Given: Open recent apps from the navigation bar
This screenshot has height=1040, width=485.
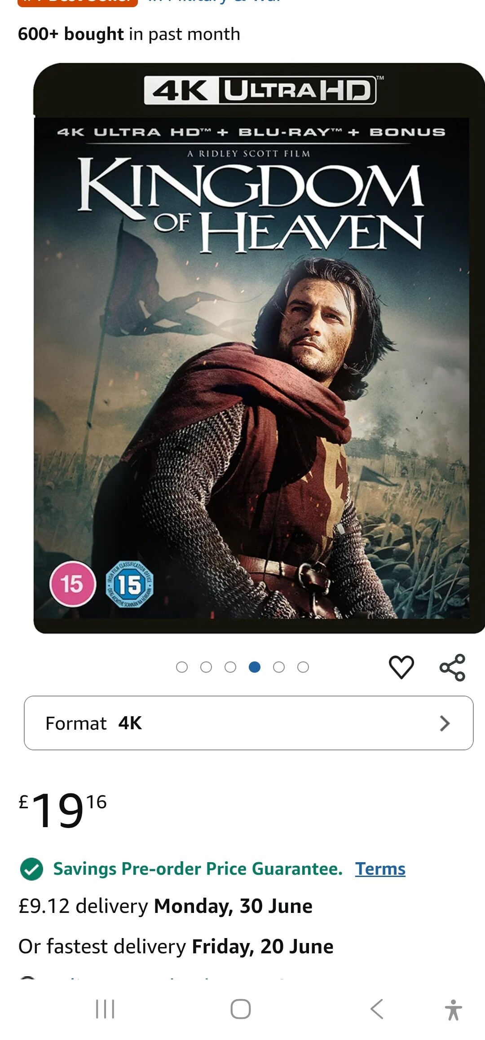Looking at the screenshot, I should tap(105, 1009).
